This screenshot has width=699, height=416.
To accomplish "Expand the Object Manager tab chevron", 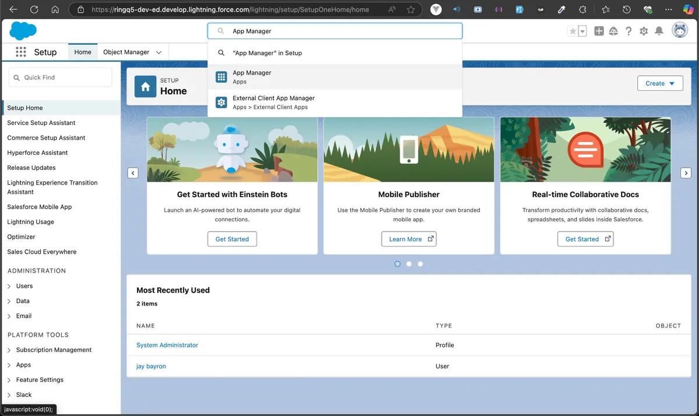I will click(x=158, y=52).
